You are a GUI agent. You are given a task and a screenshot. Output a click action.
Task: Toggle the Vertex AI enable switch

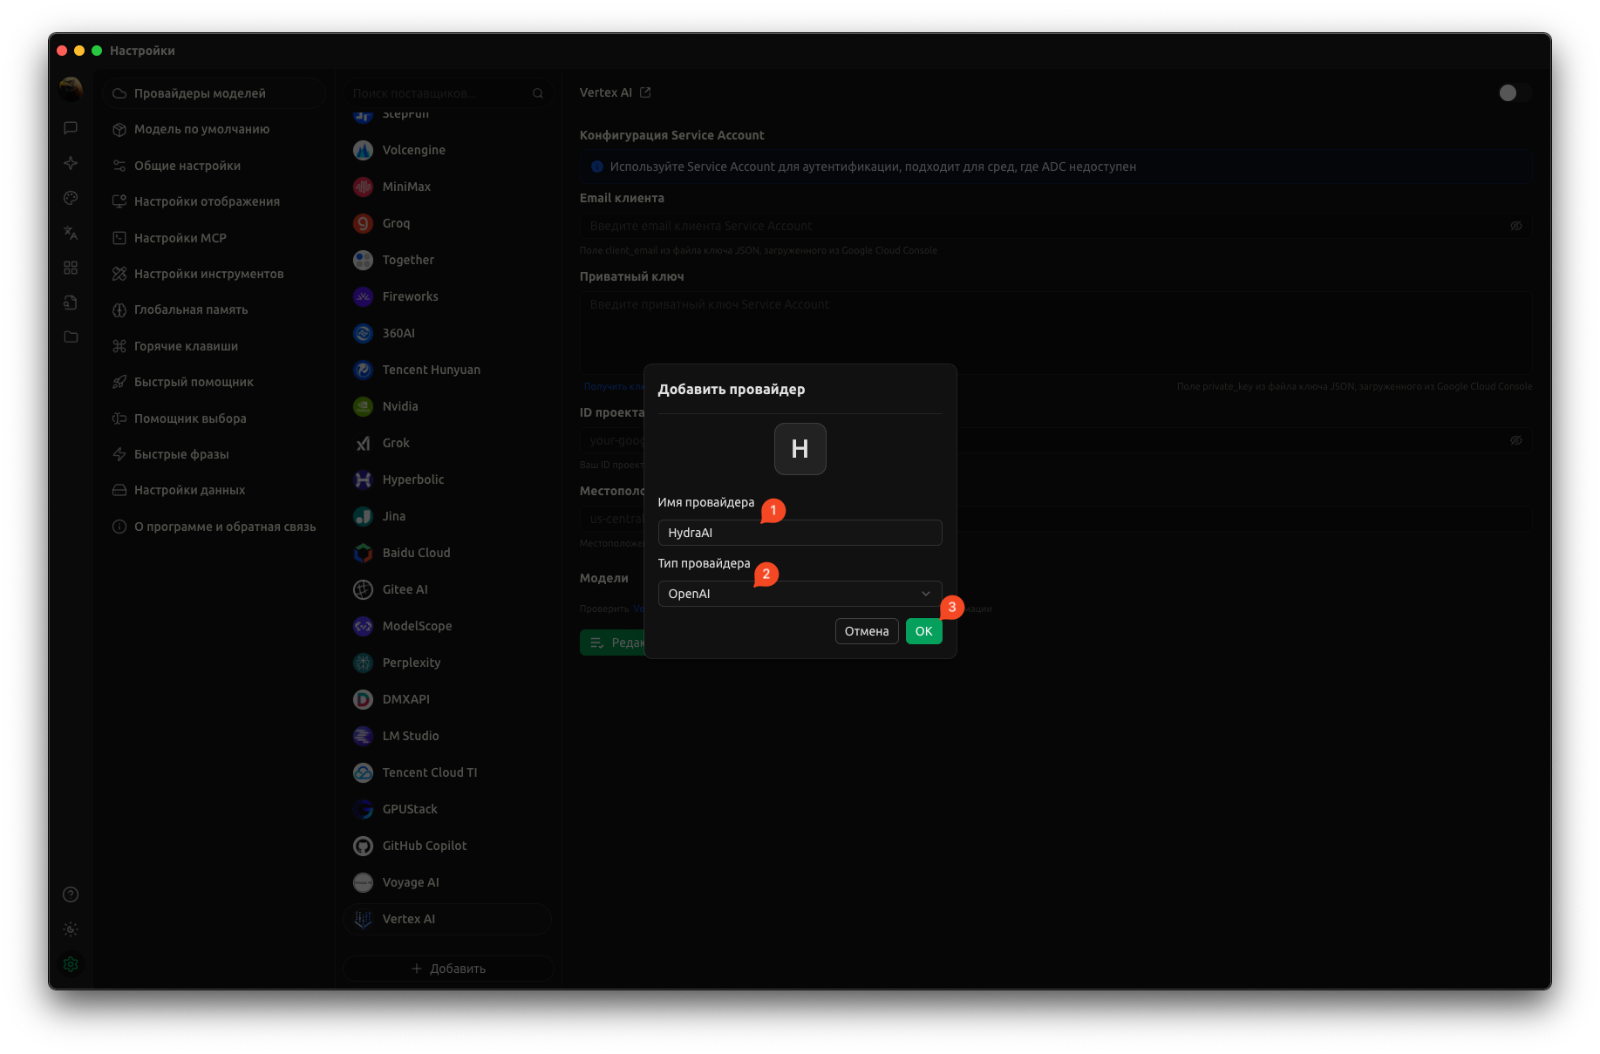1514,92
